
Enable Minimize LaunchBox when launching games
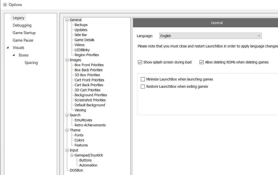click(x=143, y=79)
